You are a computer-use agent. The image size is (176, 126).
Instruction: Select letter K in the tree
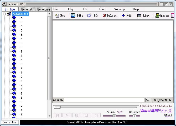click(22, 60)
